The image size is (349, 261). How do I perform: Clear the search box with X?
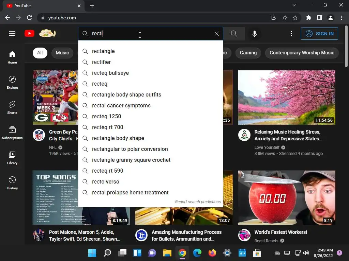[216, 34]
